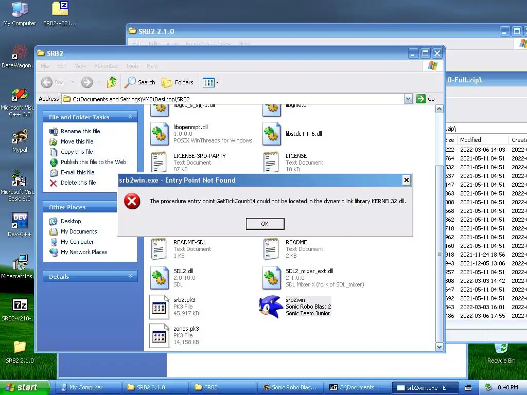Click Rename this file link
527x395 pixels.
80,131
